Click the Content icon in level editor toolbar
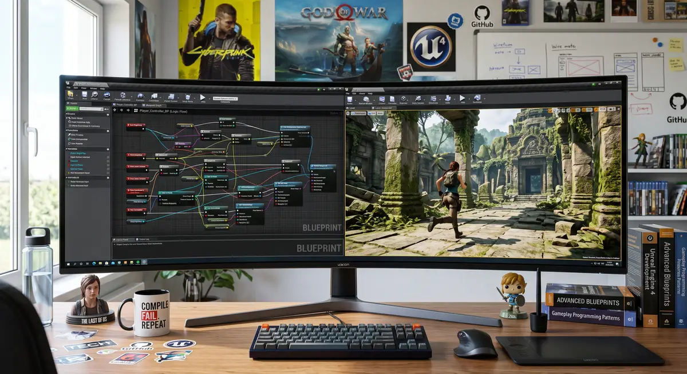Screen dimensions: 687x374 pos(382,100)
